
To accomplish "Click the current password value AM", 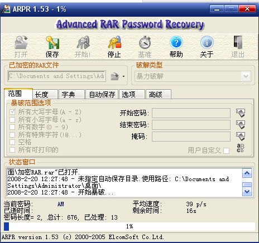I will pyautogui.click(x=61, y=204).
